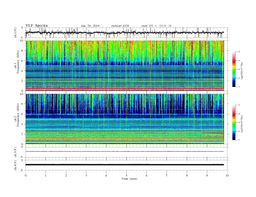
Task: Click the "ch.1(V)" axis label
Action: (16, 33)
